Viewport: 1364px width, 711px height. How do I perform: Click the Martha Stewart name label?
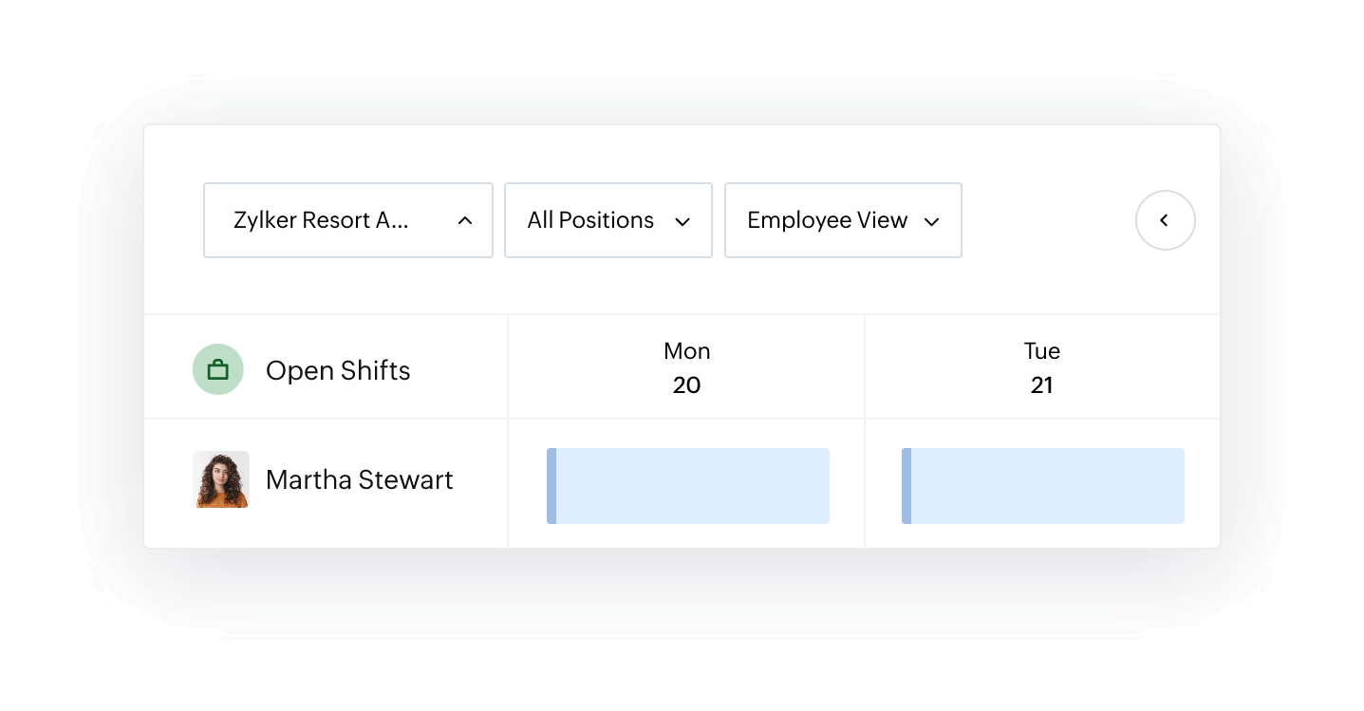[x=360, y=480]
